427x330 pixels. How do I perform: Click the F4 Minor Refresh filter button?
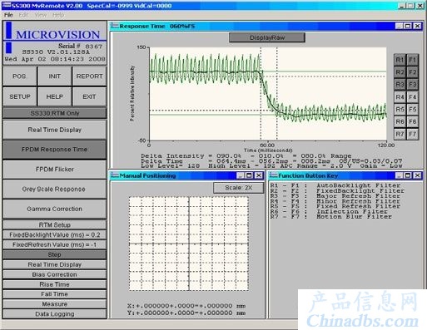point(413,97)
